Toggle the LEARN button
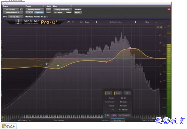 (x=69, y=12)
